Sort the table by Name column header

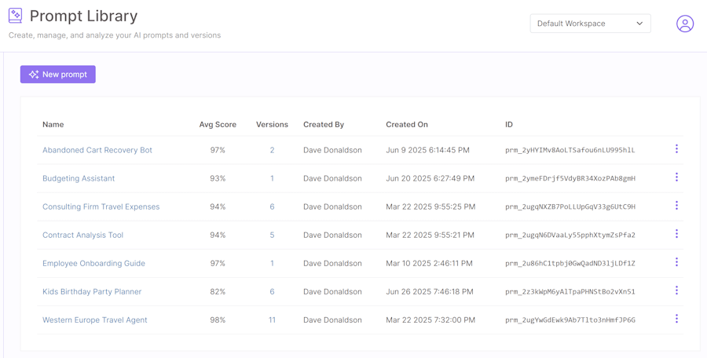[53, 124]
